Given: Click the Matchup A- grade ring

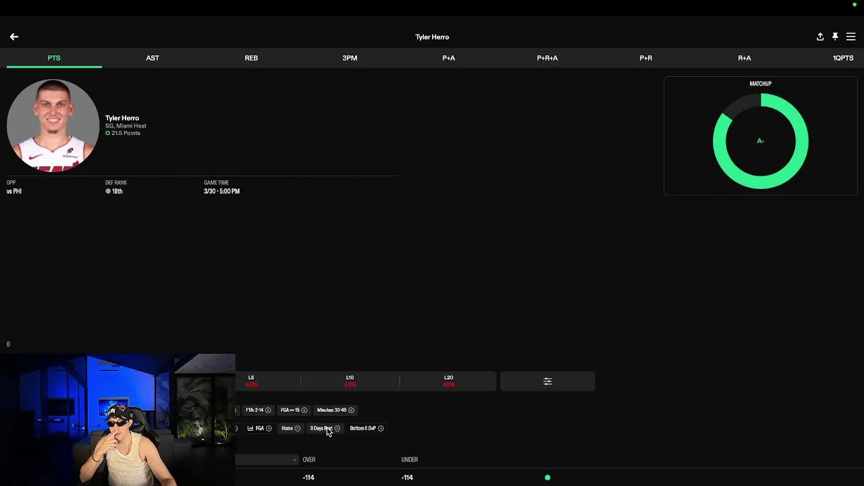Looking at the screenshot, I should (761, 141).
